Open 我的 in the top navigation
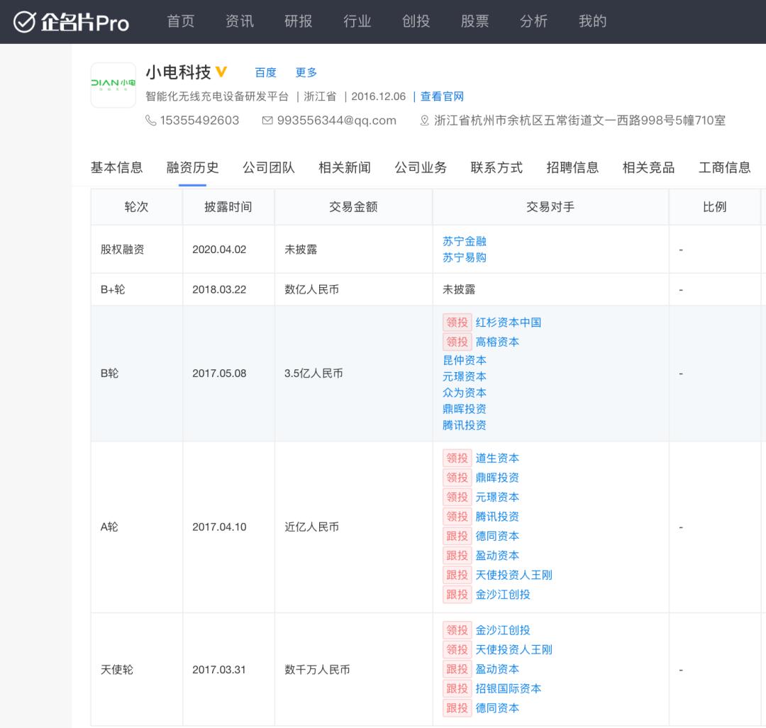766x728 pixels. [592, 21]
